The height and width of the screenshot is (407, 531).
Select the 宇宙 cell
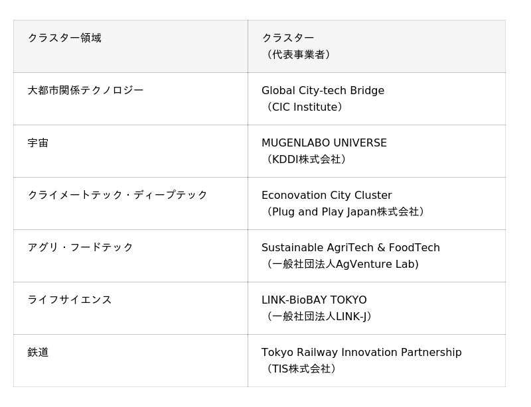point(38,143)
